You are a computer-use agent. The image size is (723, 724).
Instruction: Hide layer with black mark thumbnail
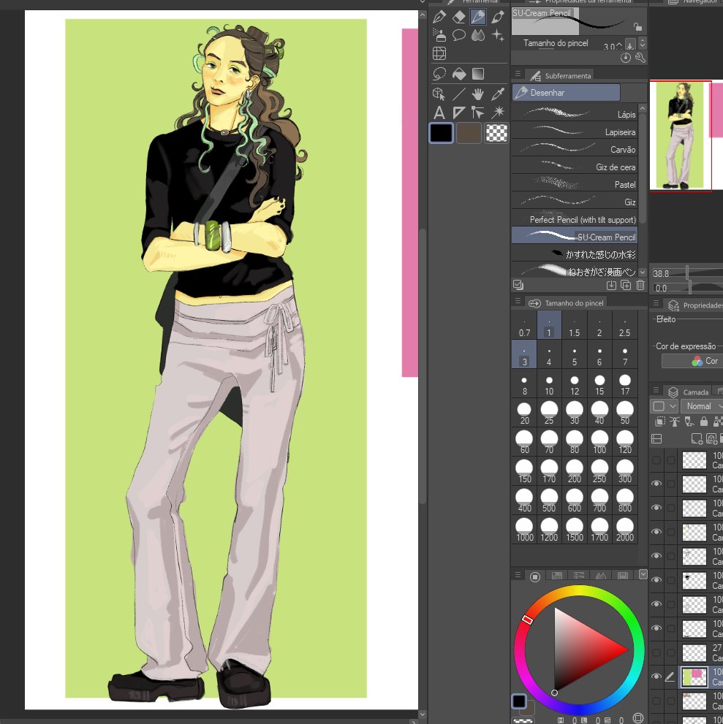656,580
